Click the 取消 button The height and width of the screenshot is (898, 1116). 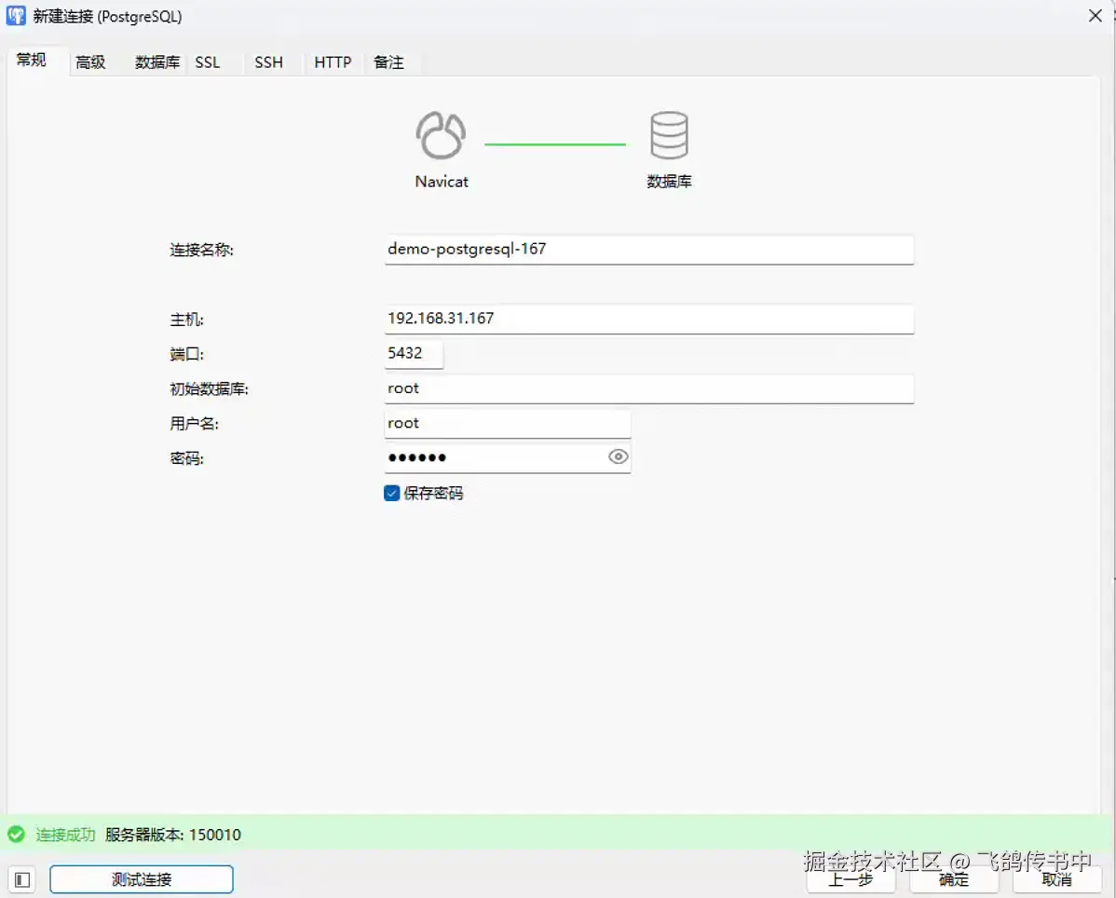pyautogui.click(x=1057, y=879)
